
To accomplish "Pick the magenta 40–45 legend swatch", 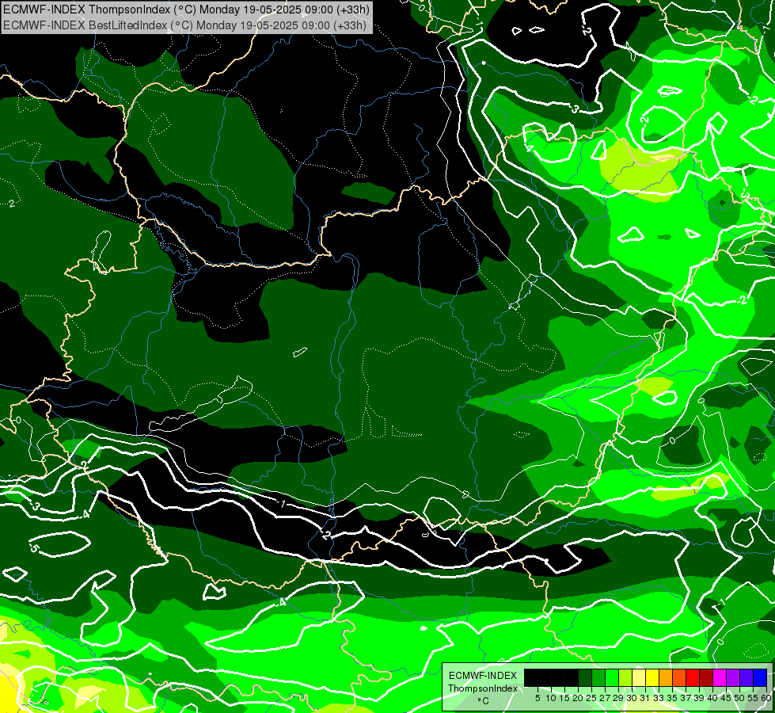I will (720, 678).
